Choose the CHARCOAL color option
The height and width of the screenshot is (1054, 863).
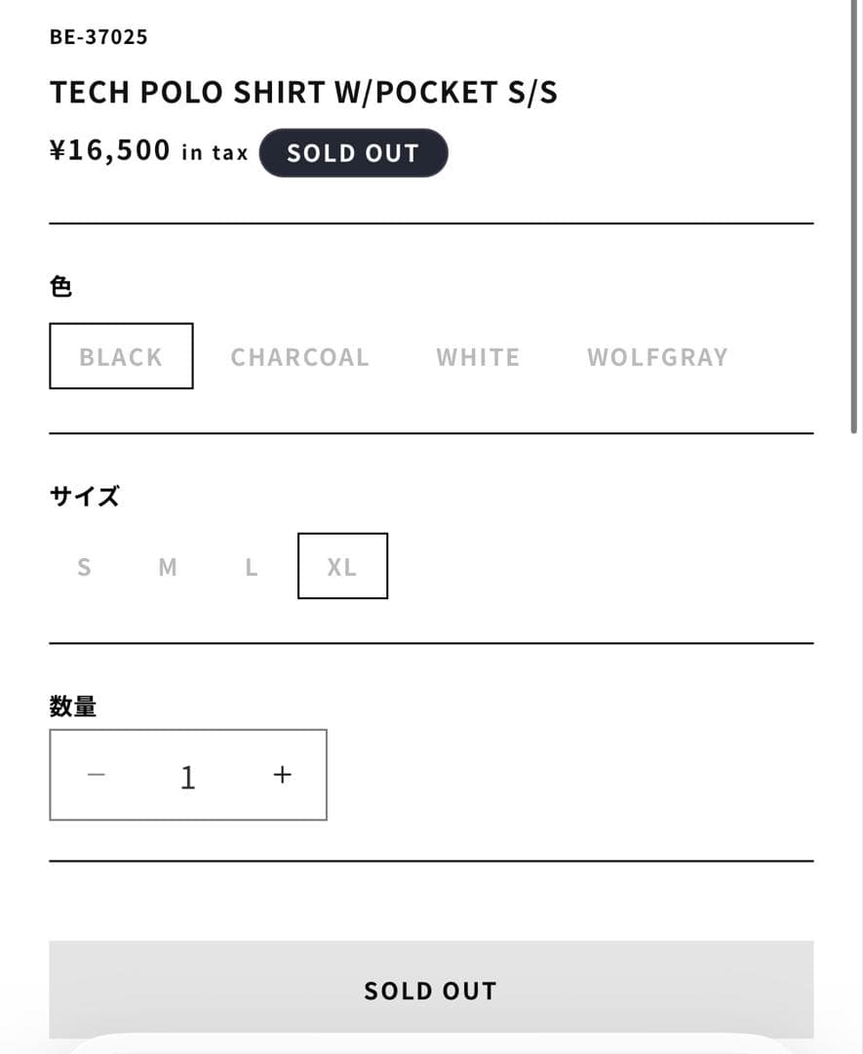pyautogui.click(x=299, y=357)
